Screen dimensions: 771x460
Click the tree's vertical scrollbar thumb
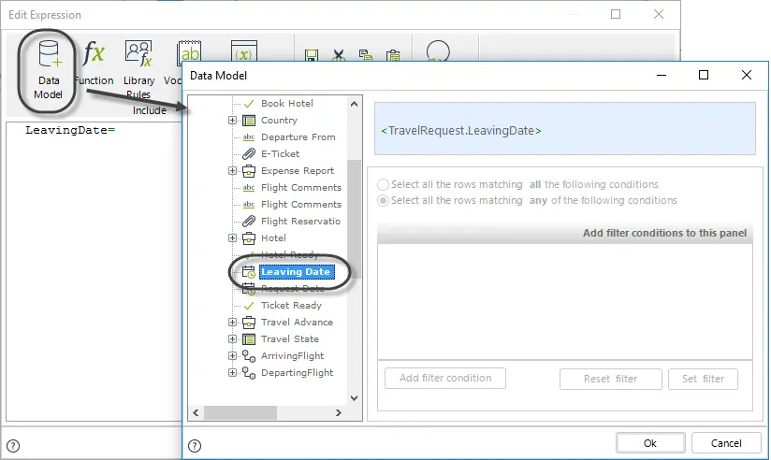tap(354, 219)
